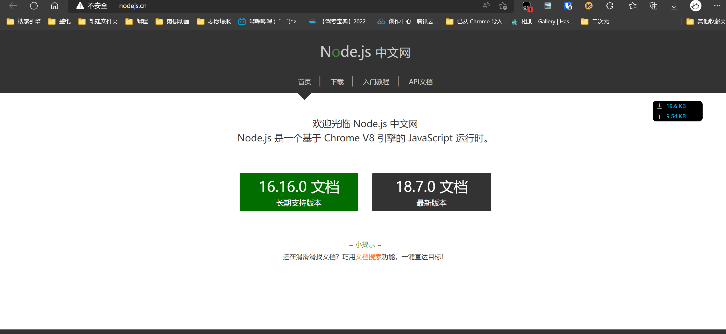Open the Extensions puzzle-piece icon

(609, 6)
